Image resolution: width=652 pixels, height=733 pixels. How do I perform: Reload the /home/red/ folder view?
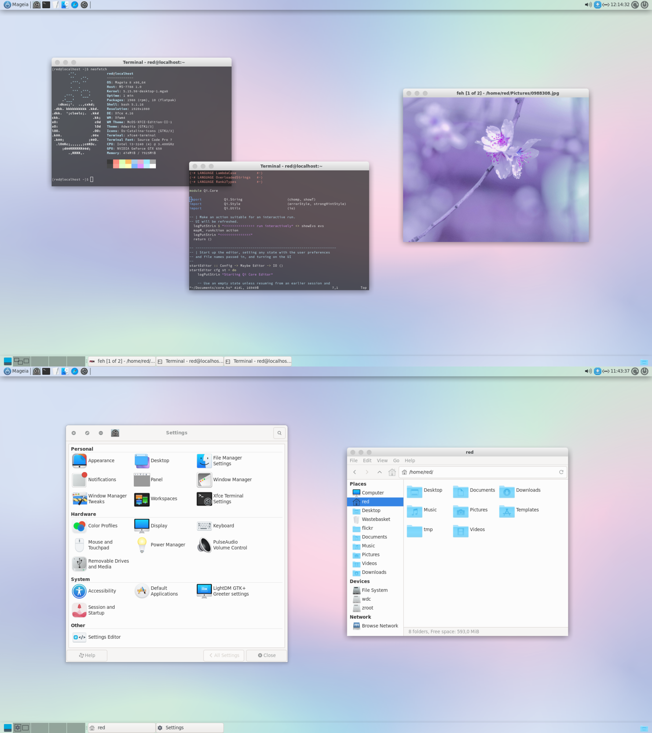pos(561,472)
